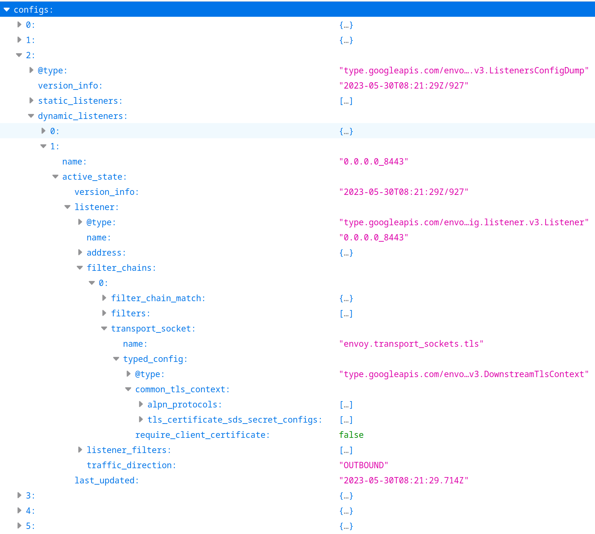Image resolution: width=595 pixels, height=534 pixels.
Task: Expand the filter_chain_match object
Action: pyautogui.click(x=104, y=298)
